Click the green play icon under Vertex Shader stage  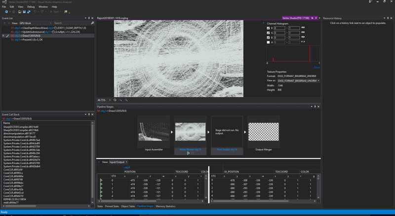pos(188,153)
